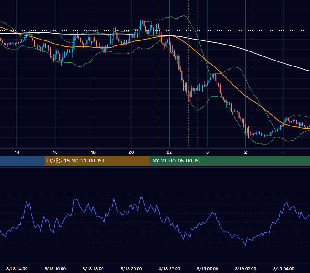Click the 8/19 02:00 time label
The image size is (310, 273).
coord(245,268)
